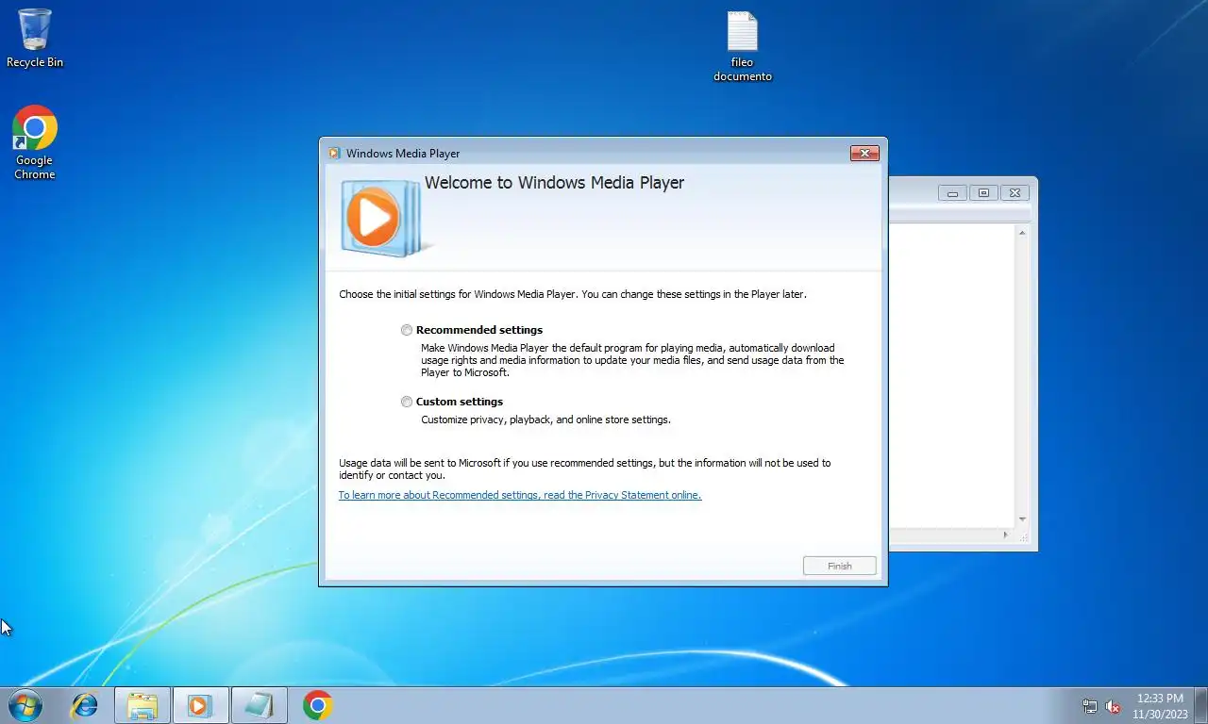The image size is (1208, 724).
Task: Open Windows Explorer folder taskbar icon
Action: tap(143, 705)
